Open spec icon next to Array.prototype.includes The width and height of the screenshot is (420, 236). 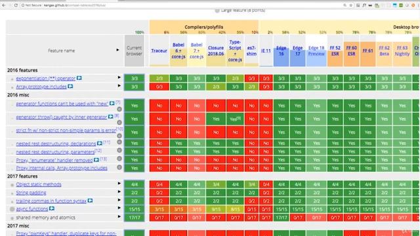click(70, 87)
